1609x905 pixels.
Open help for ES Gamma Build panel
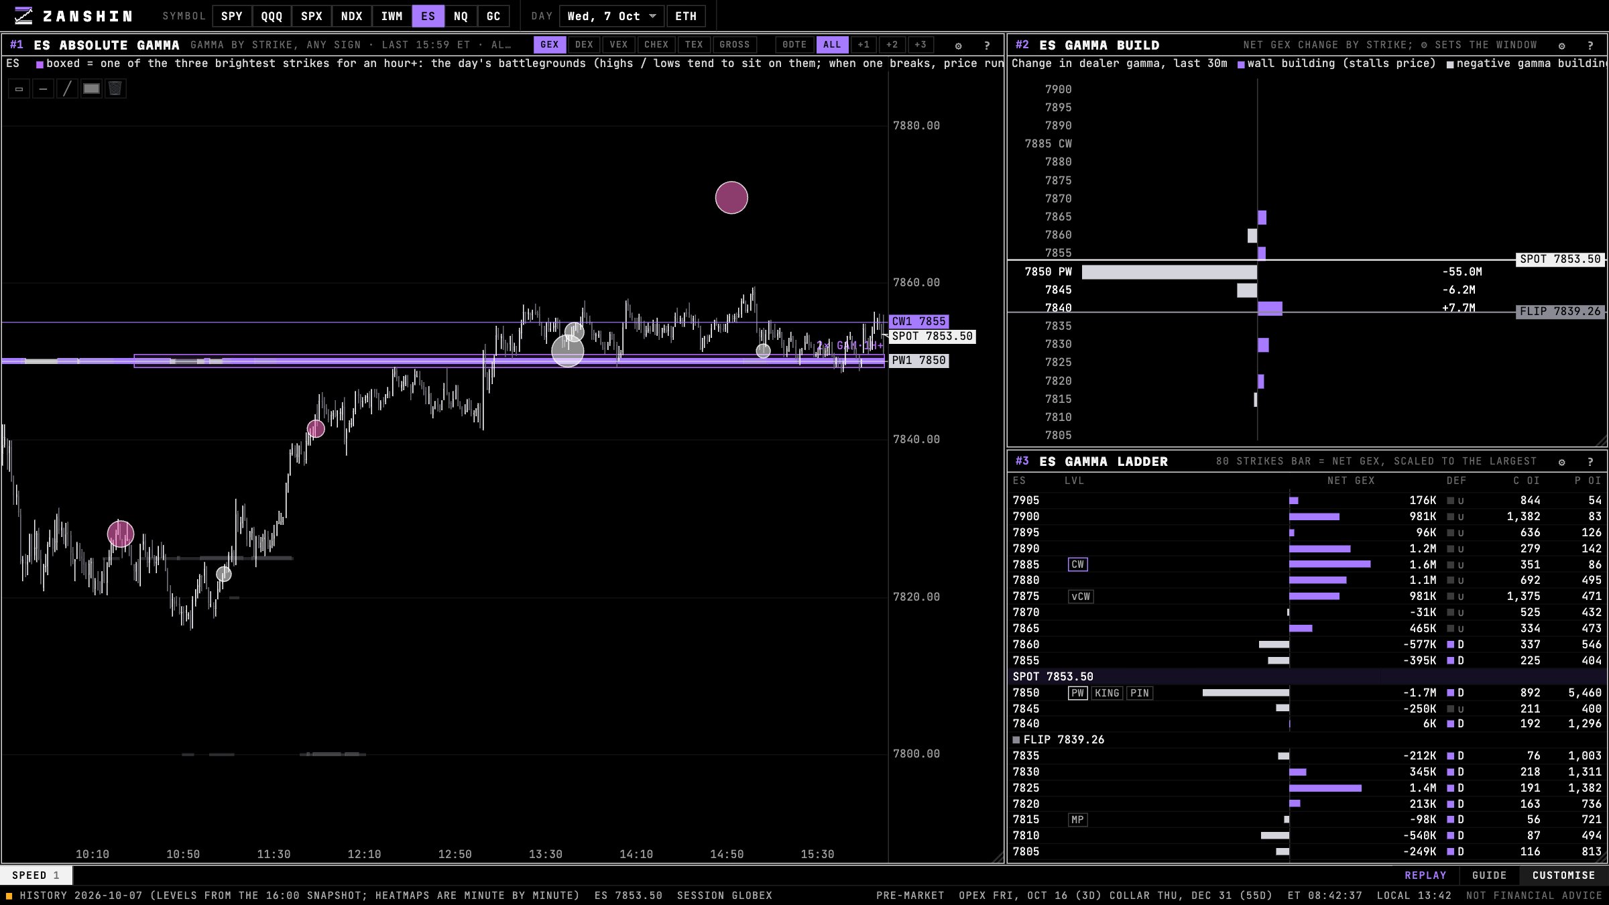[1590, 46]
